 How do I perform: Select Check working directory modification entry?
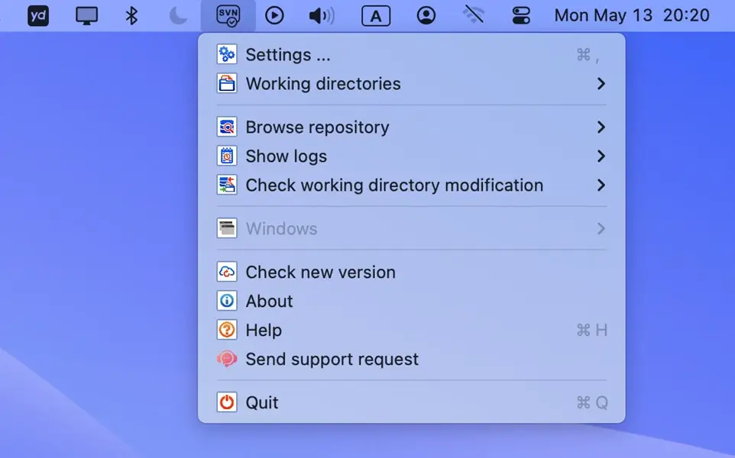[x=412, y=185]
